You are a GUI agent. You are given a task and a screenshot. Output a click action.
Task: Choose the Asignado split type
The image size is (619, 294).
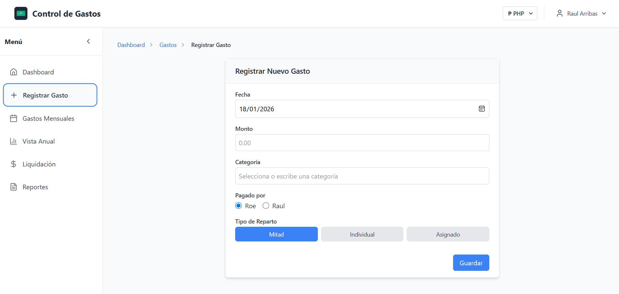pyautogui.click(x=448, y=234)
